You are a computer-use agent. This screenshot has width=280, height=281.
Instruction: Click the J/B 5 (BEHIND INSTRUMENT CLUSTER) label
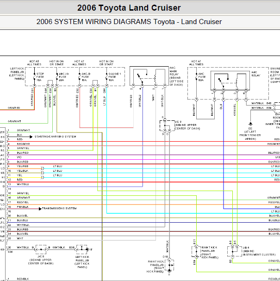coord(259,251)
